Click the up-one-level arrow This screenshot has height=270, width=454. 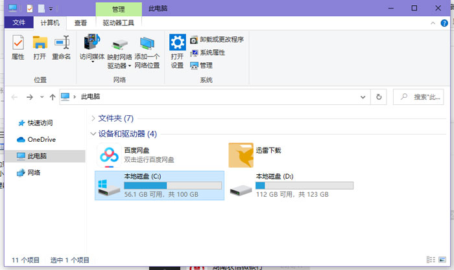coord(53,97)
